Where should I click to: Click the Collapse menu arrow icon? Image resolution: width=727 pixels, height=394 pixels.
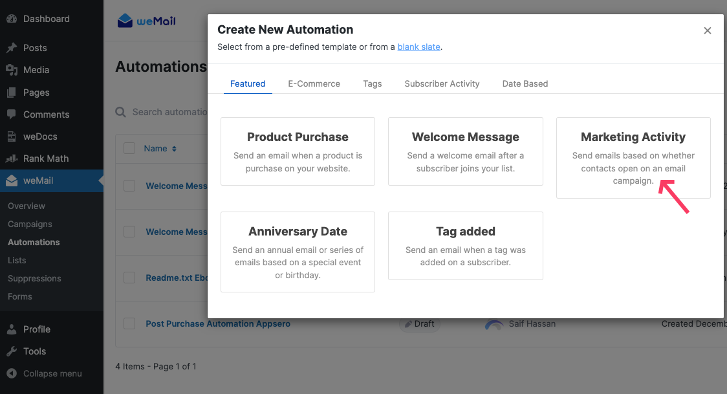tap(12, 373)
